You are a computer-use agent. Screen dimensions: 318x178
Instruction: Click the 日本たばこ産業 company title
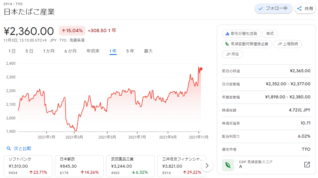coord(29,12)
